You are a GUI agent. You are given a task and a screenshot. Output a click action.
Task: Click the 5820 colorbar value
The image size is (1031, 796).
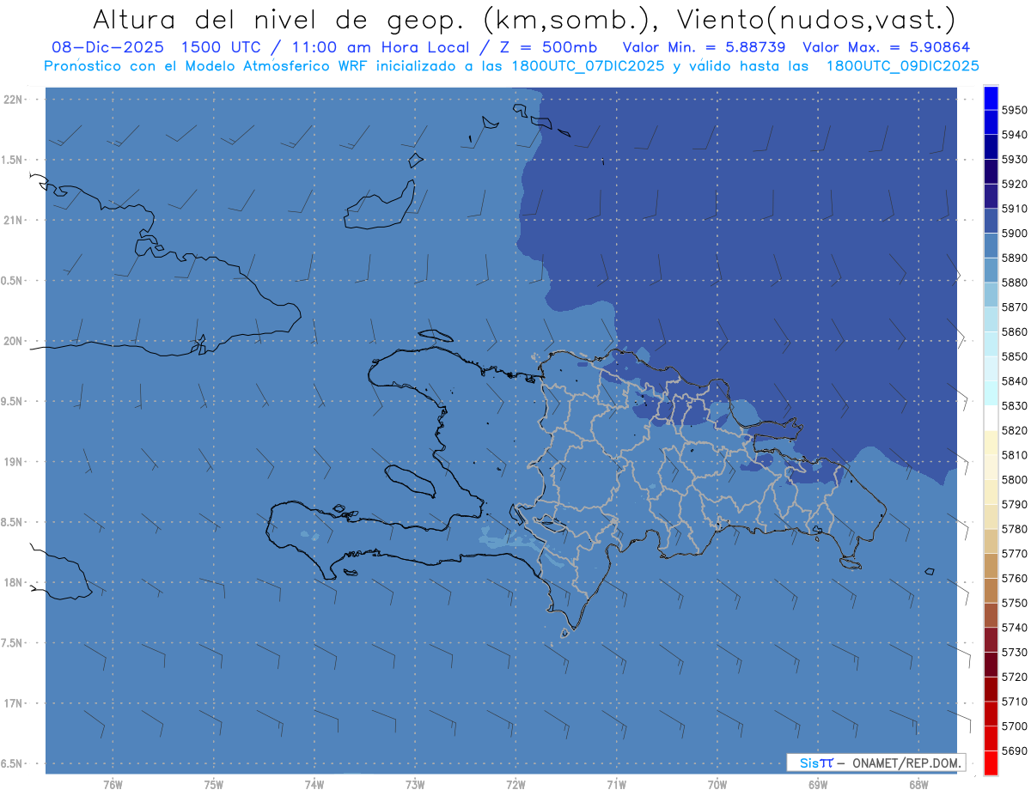[1014, 430]
